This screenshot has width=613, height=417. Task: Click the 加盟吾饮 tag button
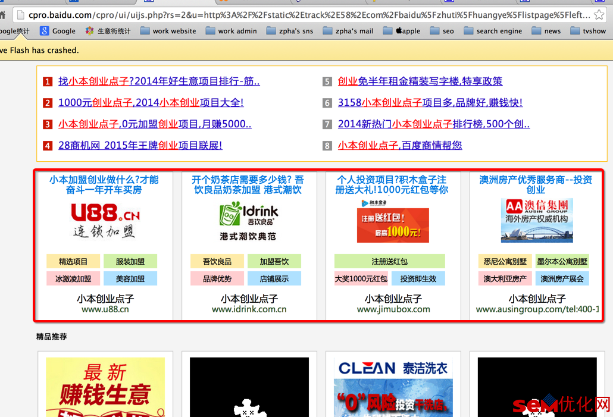click(x=274, y=262)
